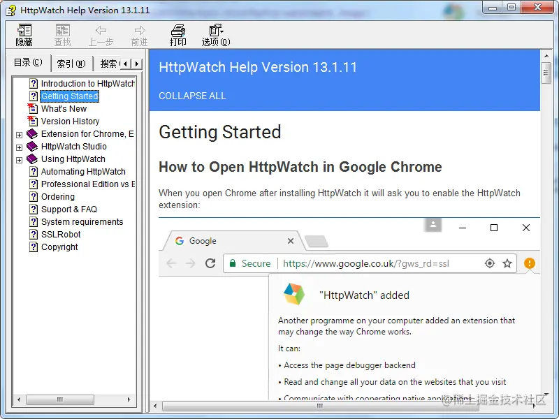This screenshot has height=419, width=559.
Task: Click the Extension for Chrome book icon
Action: click(x=32, y=133)
